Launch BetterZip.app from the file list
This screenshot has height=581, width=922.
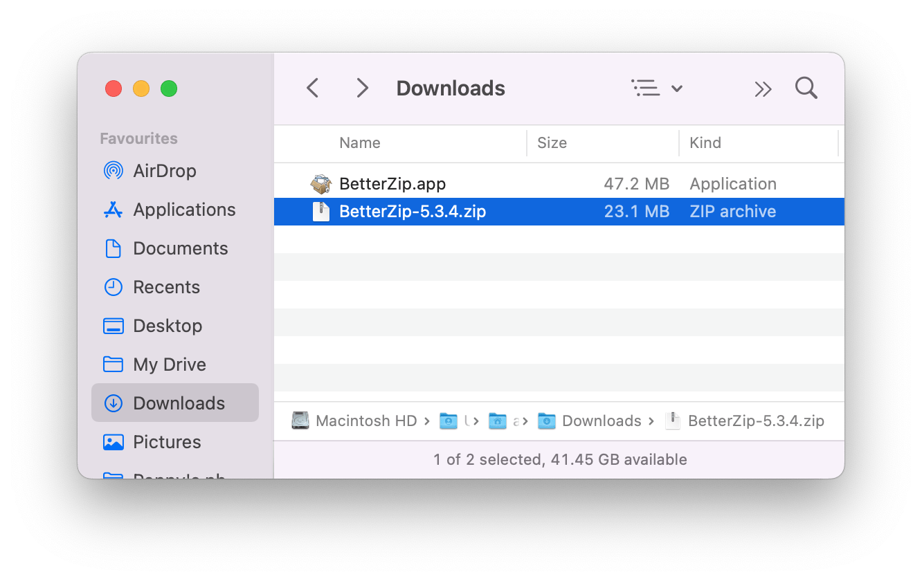(392, 184)
